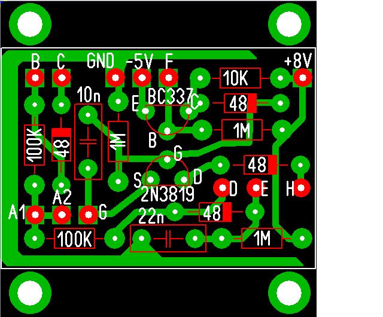Click the S label of the 2N3819
The width and height of the screenshot is (383, 317).
pyautogui.click(x=138, y=180)
